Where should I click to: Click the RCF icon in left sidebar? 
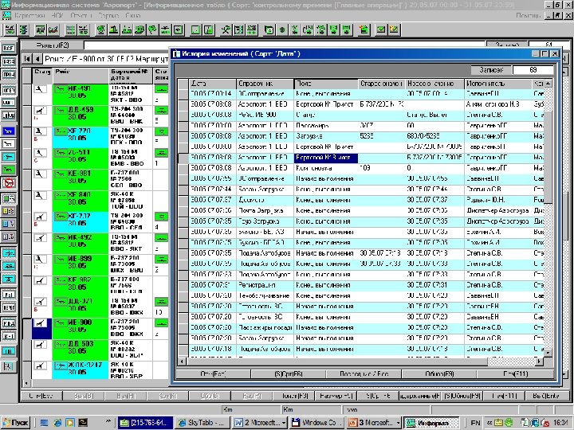[9, 49]
